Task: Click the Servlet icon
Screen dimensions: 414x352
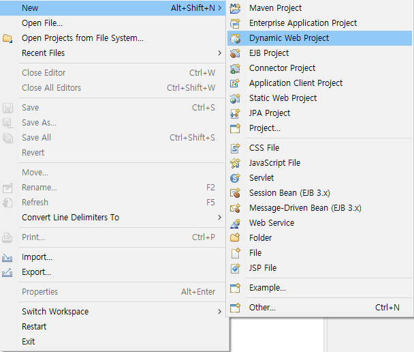Action: coord(235,178)
